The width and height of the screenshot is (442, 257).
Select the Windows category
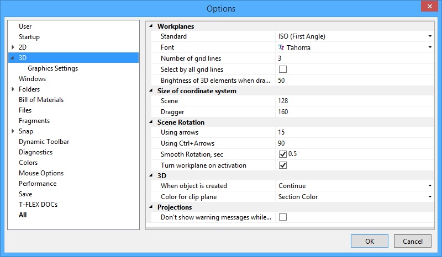[32, 79]
